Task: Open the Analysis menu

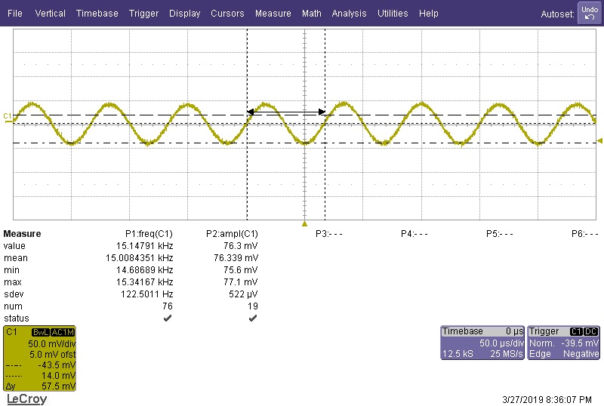Action: pyautogui.click(x=349, y=14)
